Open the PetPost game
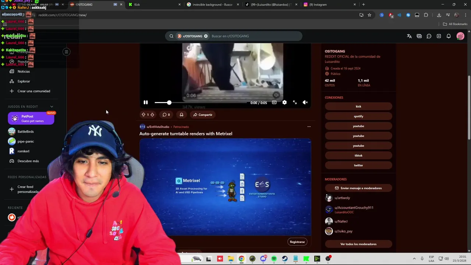 click(31, 118)
